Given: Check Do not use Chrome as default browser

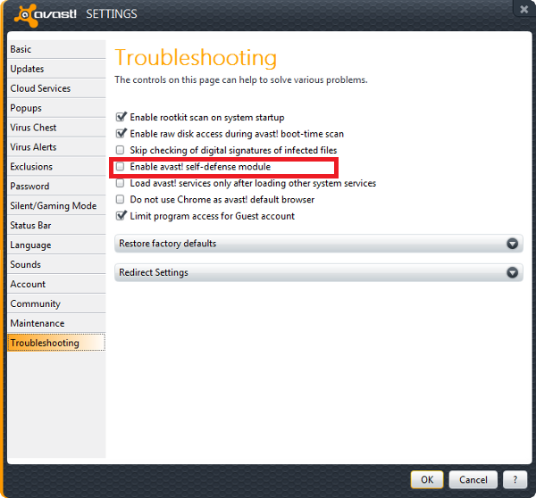Looking at the screenshot, I should point(121,200).
